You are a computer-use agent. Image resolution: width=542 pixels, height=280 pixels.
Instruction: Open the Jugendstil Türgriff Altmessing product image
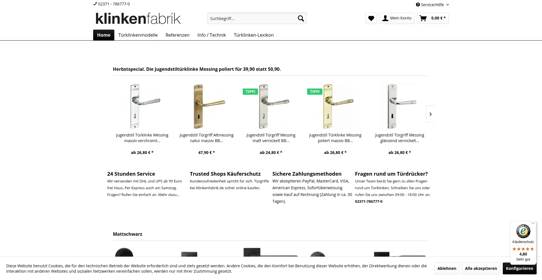207,106
